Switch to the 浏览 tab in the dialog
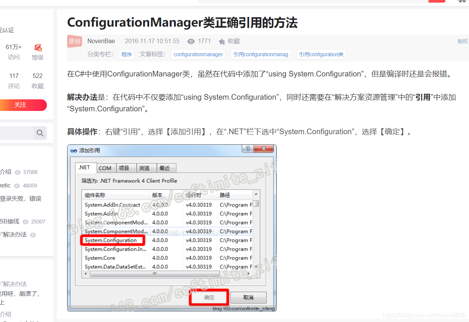 pyautogui.click(x=145, y=168)
